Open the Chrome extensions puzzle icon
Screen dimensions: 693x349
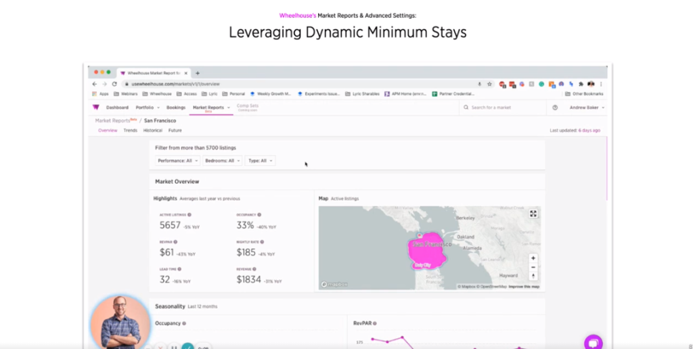(581, 84)
